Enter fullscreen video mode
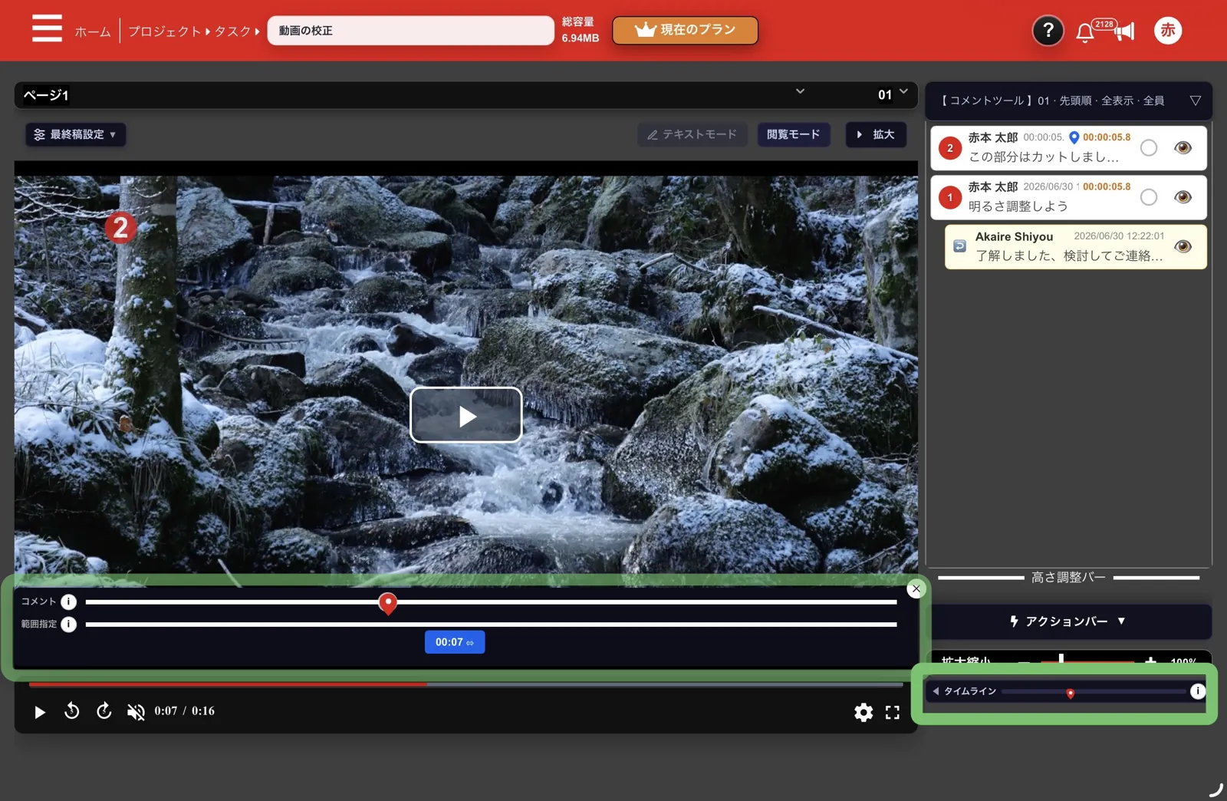1227x801 pixels. pos(892,712)
